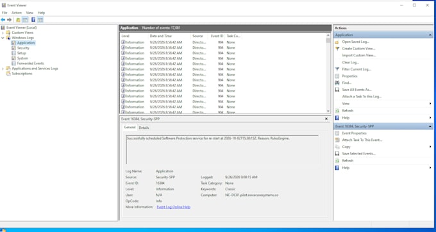
Task: Click the Create Custom View funnel icon
Action: coord(337,49)
